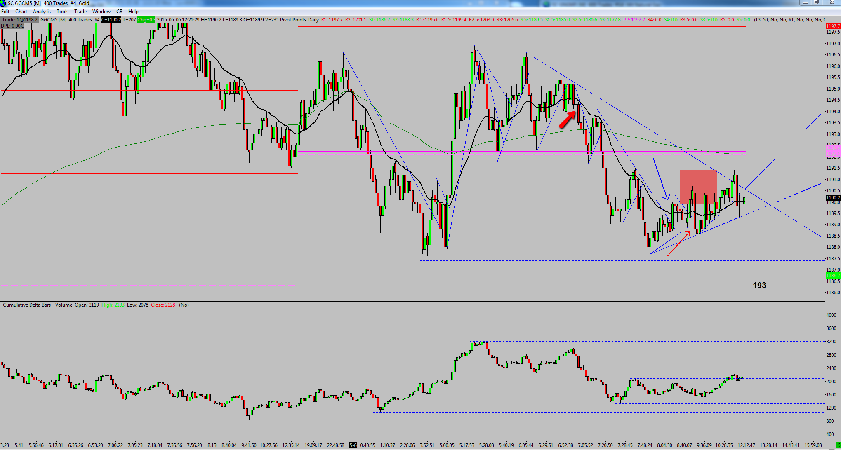Click the 'High: 2133' delta value

tap(113, 305)
